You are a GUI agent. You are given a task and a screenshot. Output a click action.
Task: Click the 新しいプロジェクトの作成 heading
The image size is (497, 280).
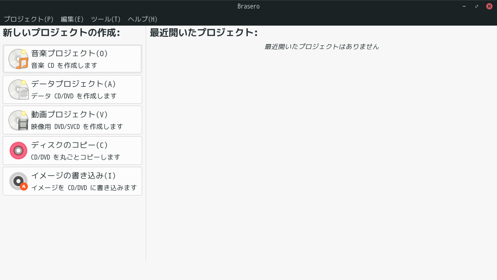62,33
